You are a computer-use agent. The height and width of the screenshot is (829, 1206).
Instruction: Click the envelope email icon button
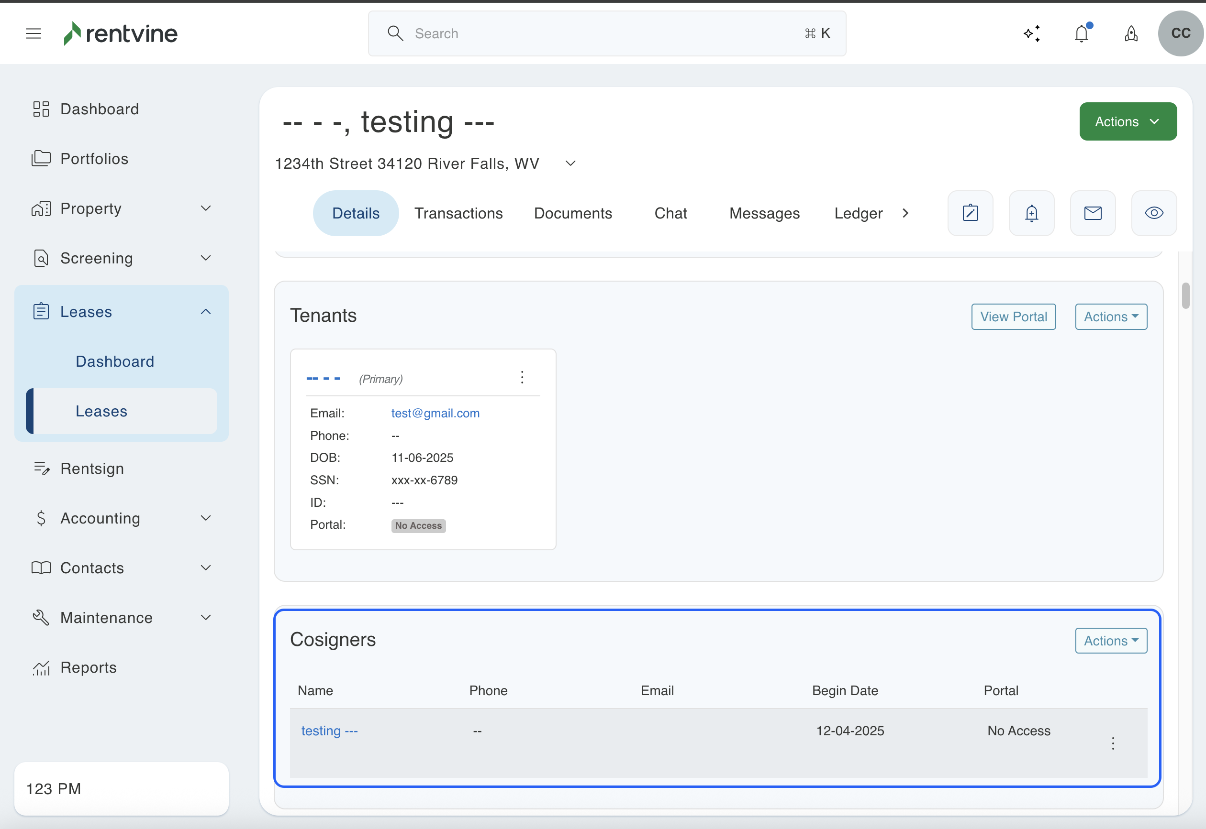[x=1093, y=213]
